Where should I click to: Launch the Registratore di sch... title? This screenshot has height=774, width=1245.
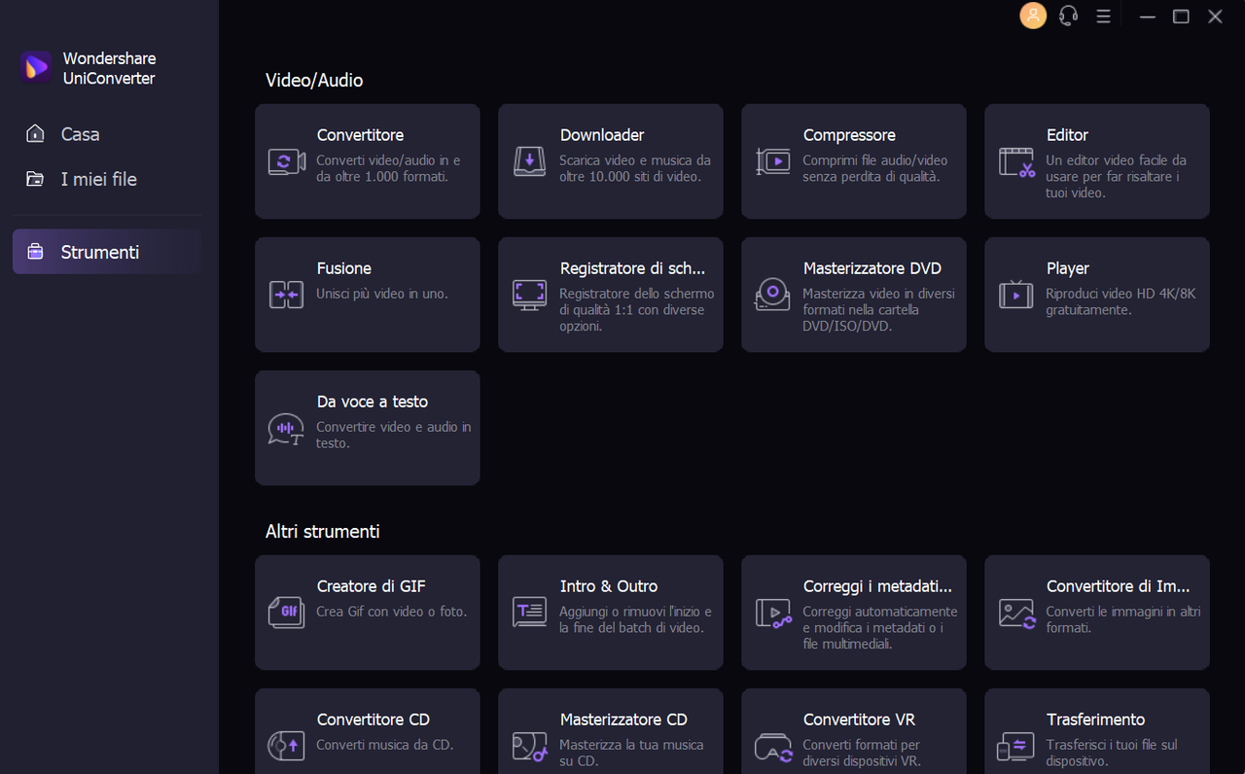[632, 268]
